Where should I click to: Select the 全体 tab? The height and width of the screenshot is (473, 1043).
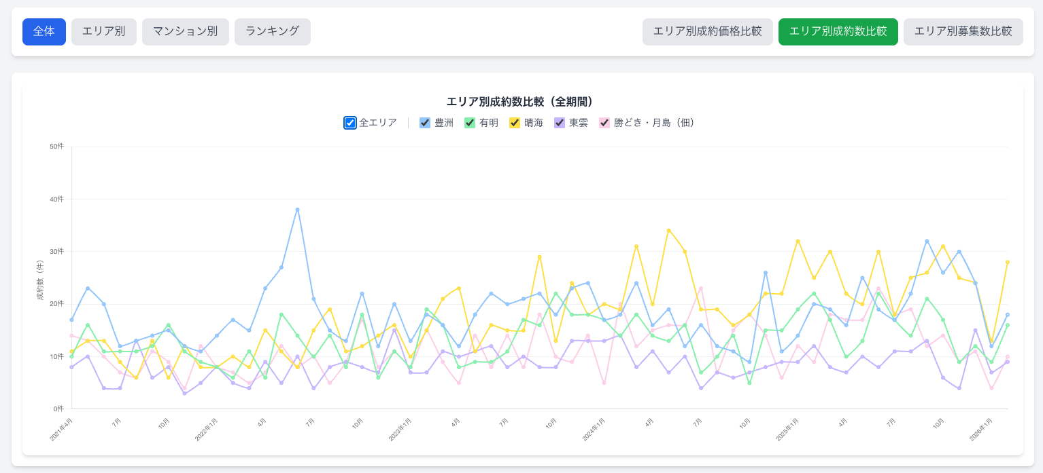(44, 32)
